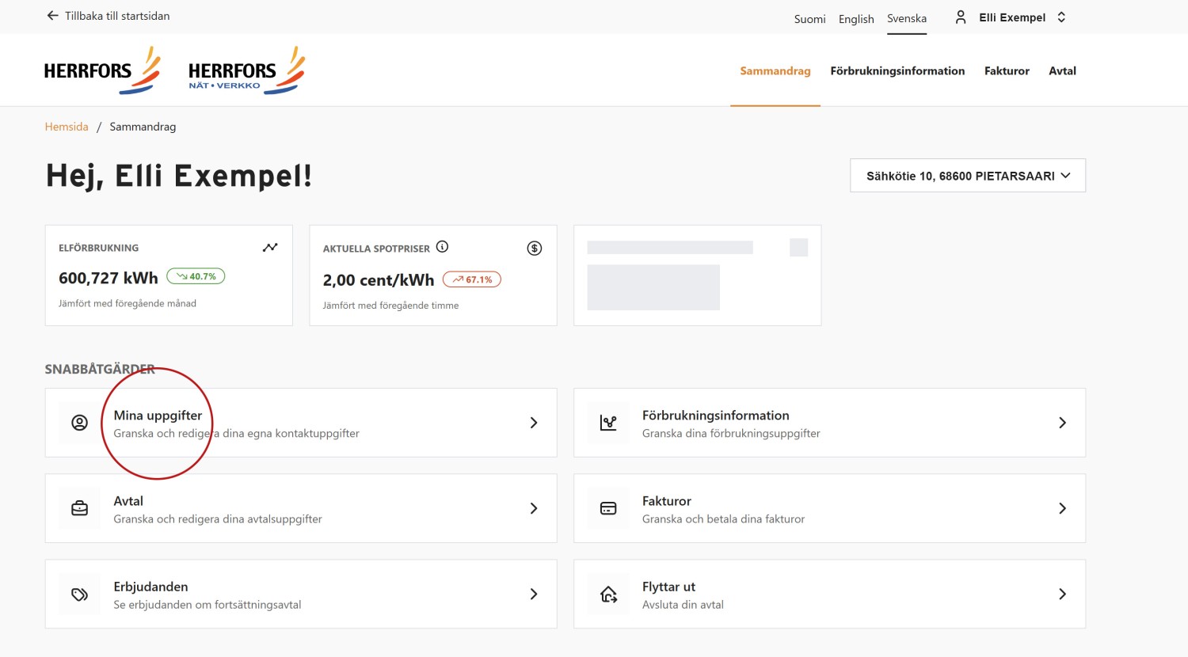Open the Flyttar ut quick action title
Viewport: 1188px width, 657px height.
click(668, 587)
